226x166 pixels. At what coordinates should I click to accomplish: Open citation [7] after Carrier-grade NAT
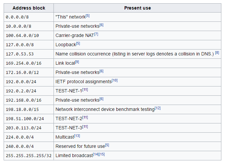click(x=96, y=34)
